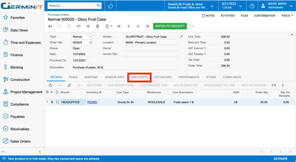Screen dimensions: 296x162
Task: Click the undo changes icon
Action: [79, 26]
